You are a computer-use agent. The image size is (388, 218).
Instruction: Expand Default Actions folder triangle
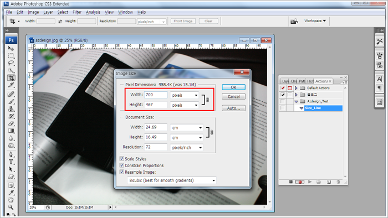[296, 88]
